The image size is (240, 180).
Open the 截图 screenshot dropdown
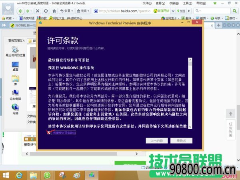pyautogui.click(x=202, y=18)
